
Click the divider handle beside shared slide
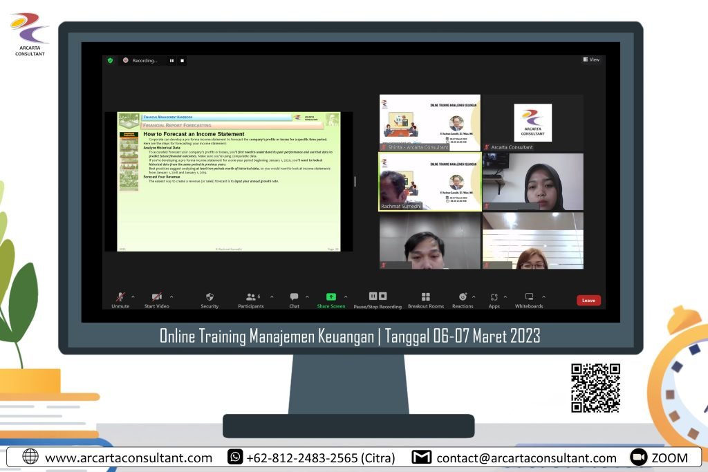[355, 181]
